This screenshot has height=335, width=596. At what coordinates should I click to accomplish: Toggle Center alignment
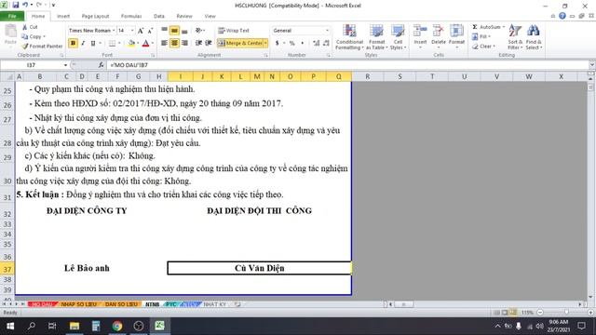174,44
